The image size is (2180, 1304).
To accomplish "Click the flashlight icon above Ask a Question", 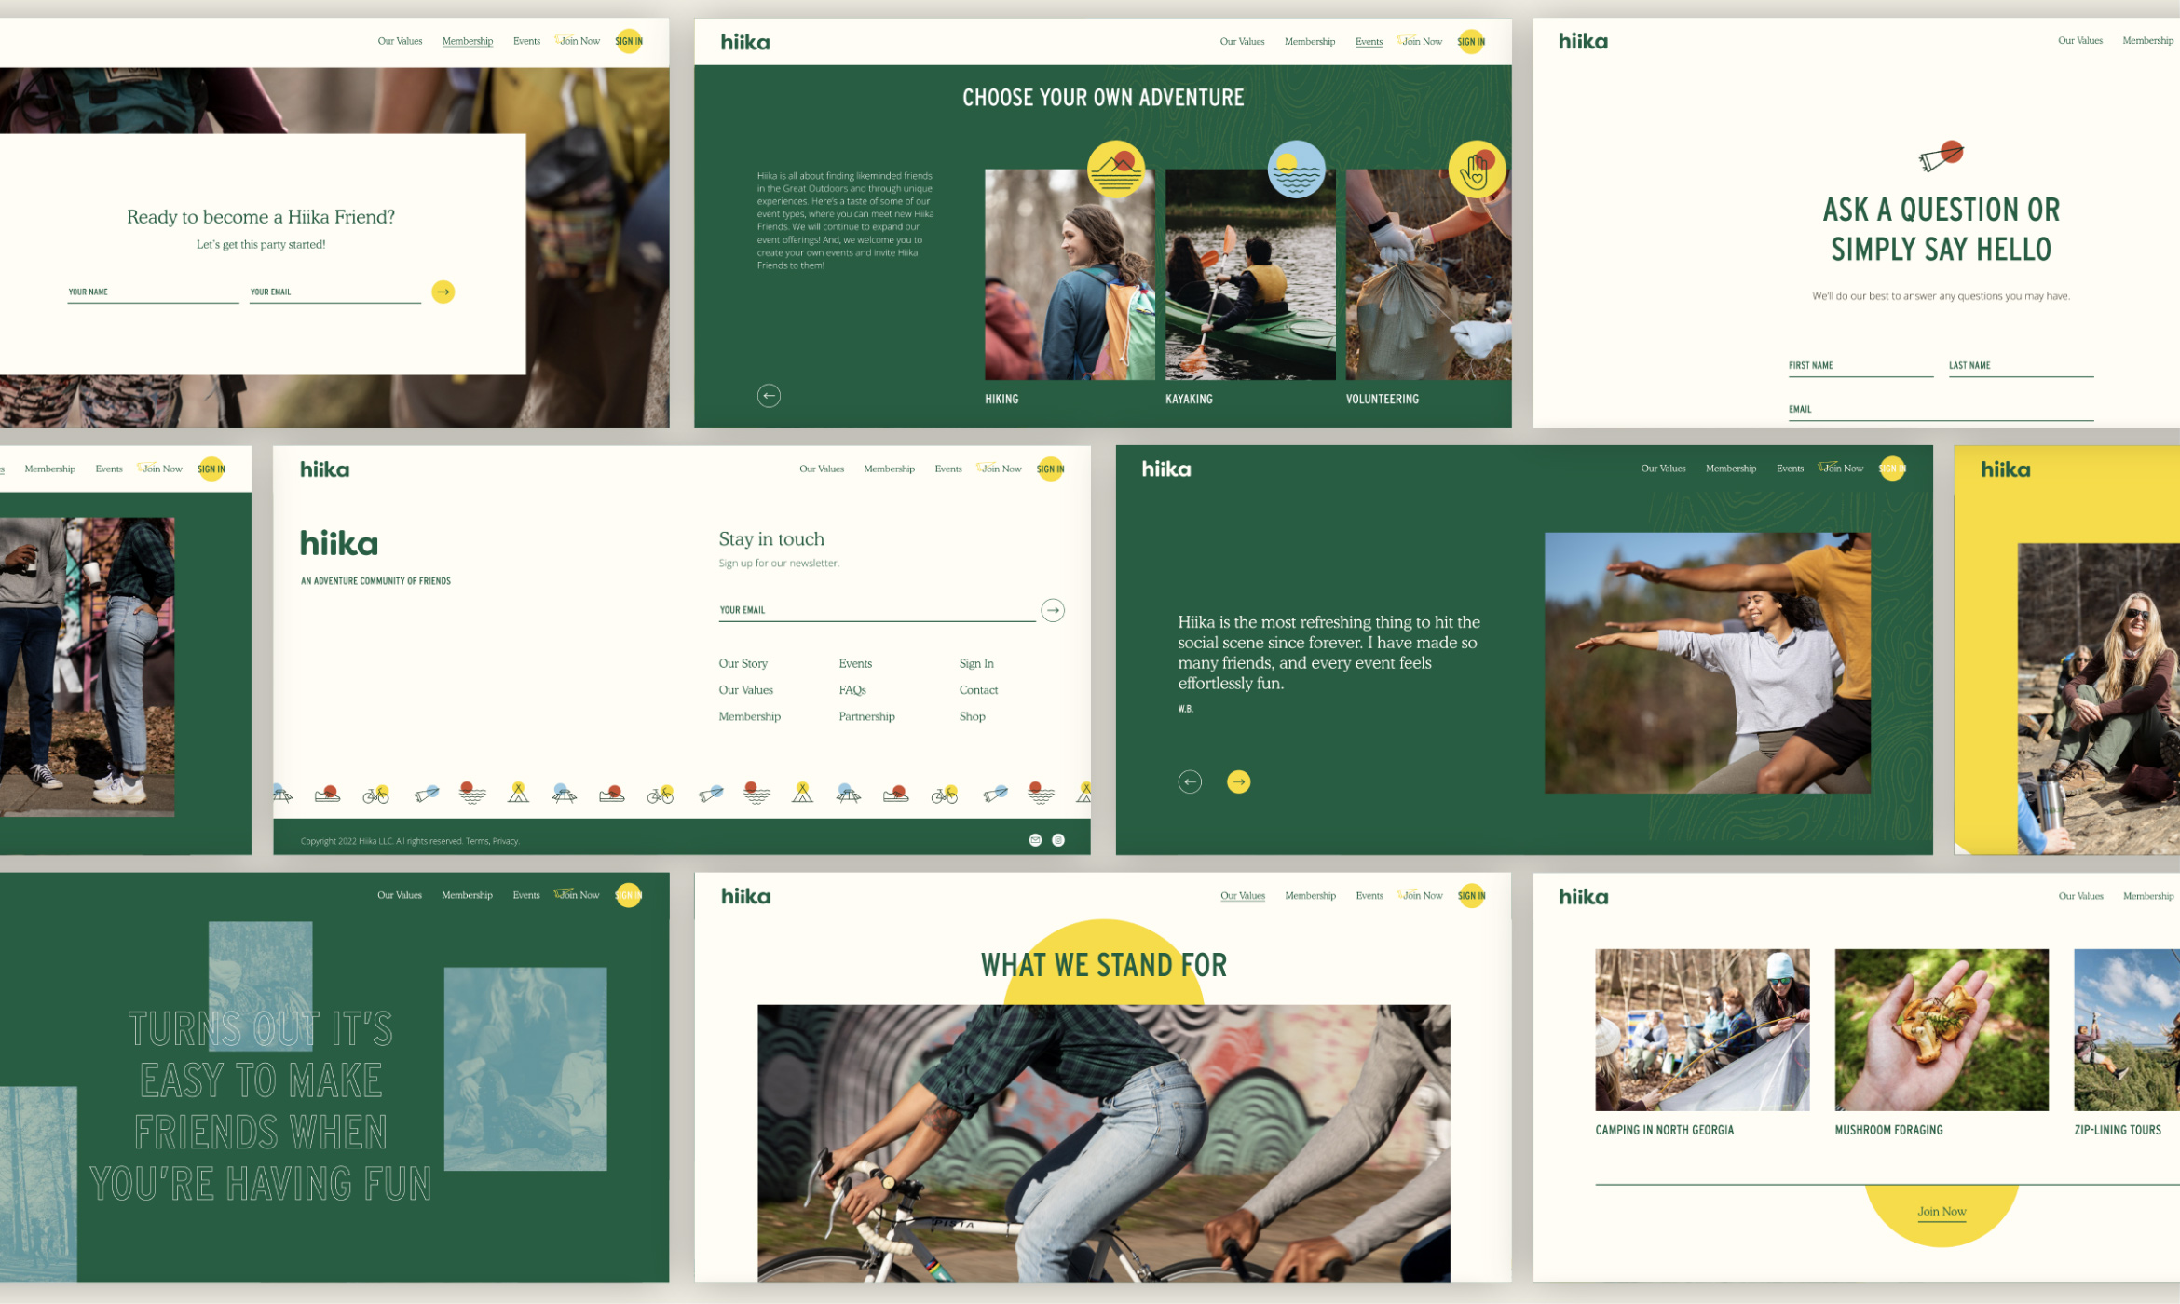I will pos(1941,156).
